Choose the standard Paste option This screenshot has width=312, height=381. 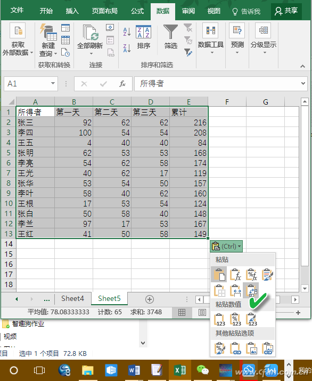coord(219,275)
